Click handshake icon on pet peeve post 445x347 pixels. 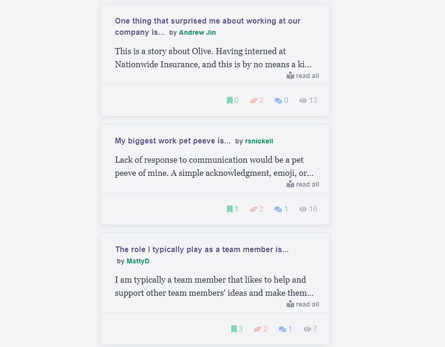tap(254, 209)
